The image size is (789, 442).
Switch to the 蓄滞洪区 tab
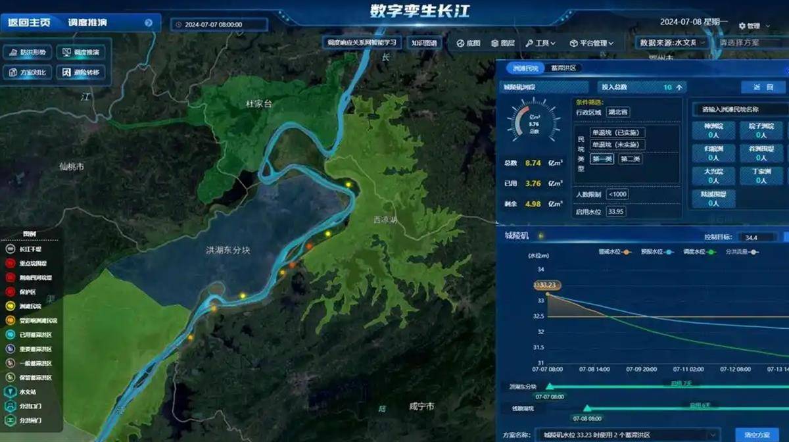click(563, 68)
